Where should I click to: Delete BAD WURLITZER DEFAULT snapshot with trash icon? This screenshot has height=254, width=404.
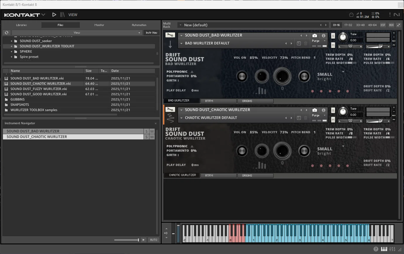[305, 43]
